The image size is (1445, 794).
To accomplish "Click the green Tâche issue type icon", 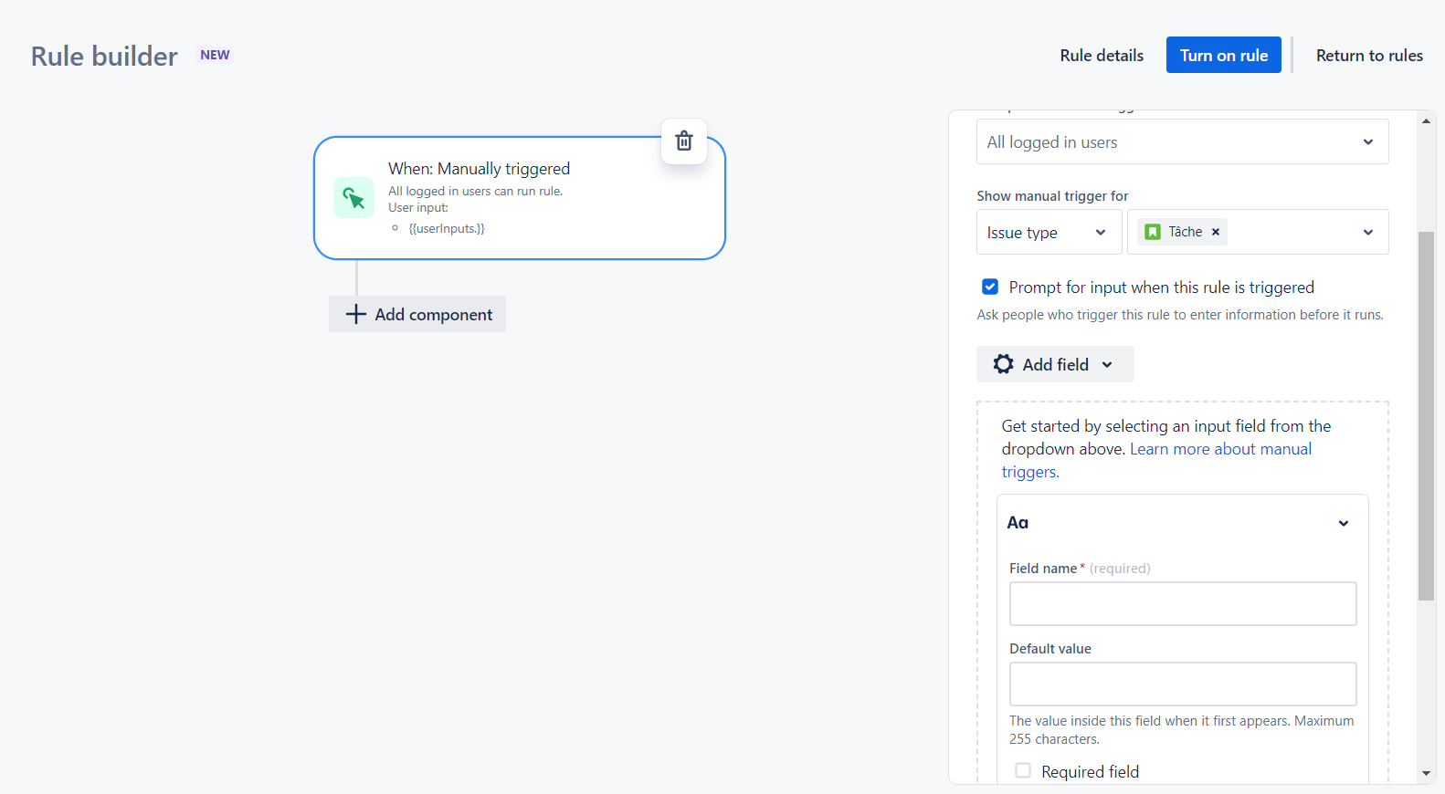I will pos(1153,232).
